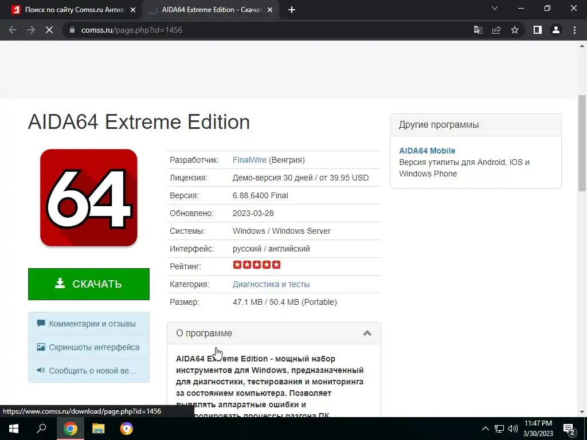Viewport: 587px width, 440px height.
Task: Close the AIDA64 Extreme Edition tab
Action: 271,10
